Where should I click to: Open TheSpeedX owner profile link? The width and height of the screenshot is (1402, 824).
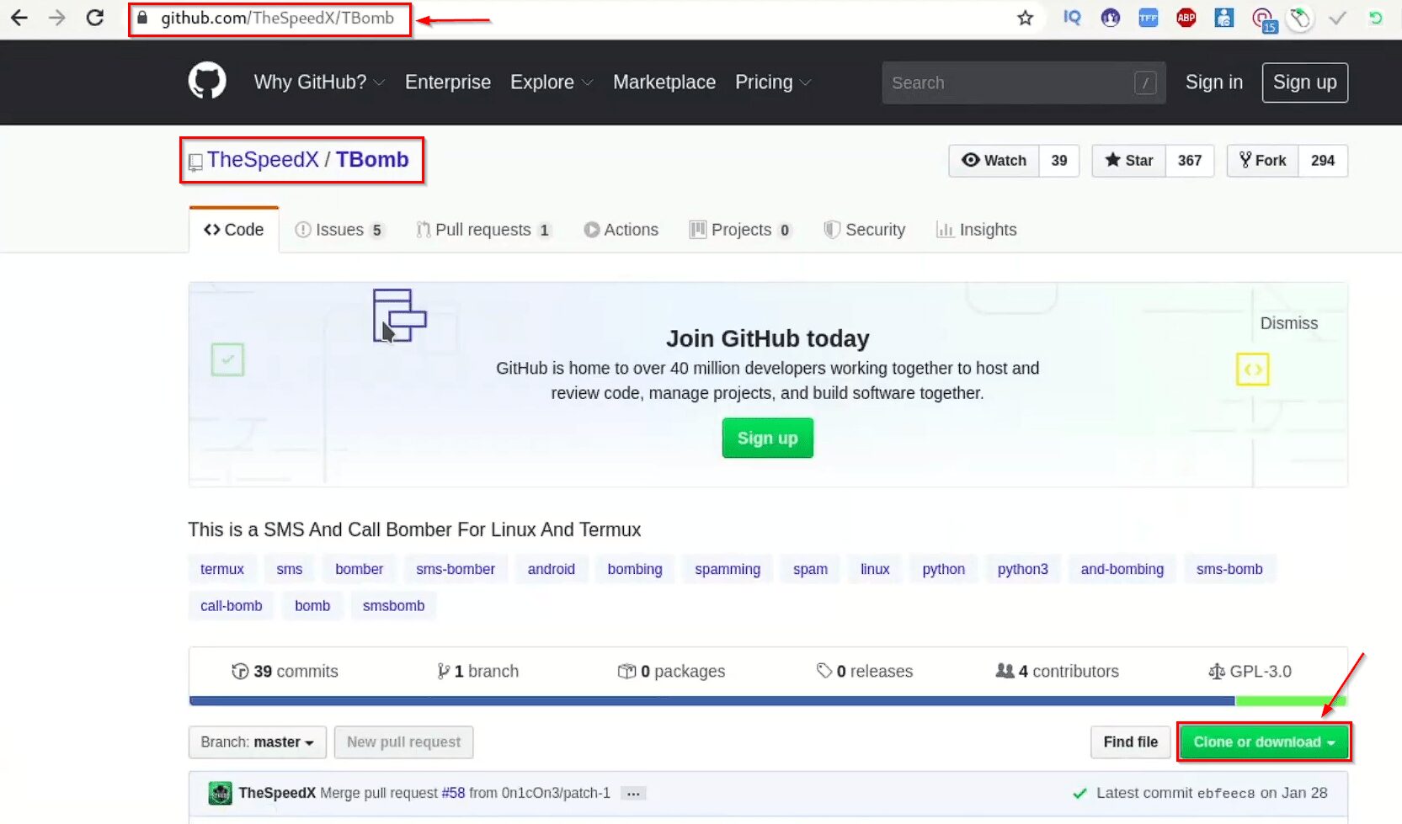pos(263,160)
